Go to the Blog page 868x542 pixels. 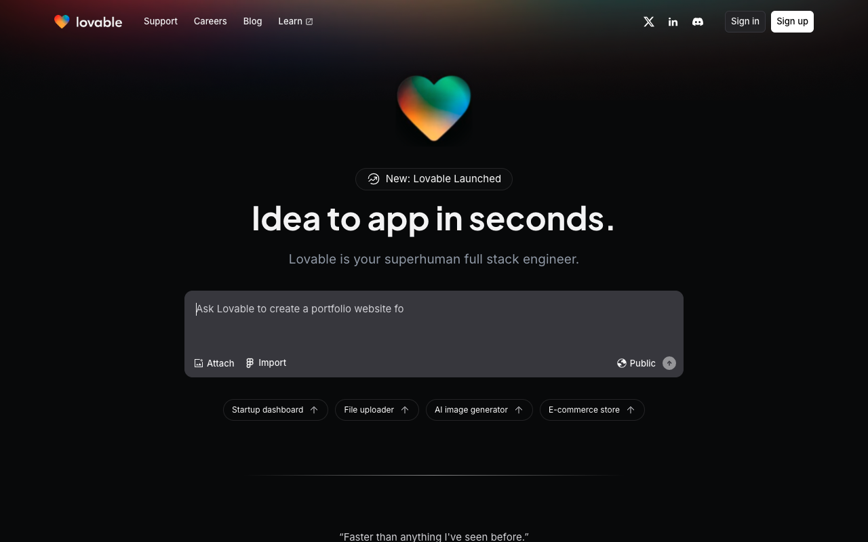tap(252, 21)
